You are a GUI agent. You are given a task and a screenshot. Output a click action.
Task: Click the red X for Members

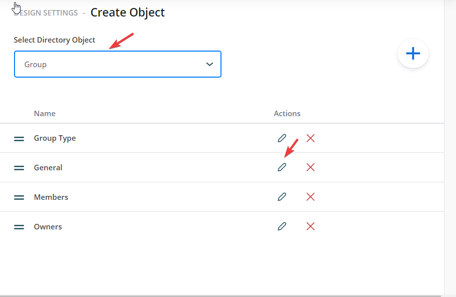tap(310, 197)
